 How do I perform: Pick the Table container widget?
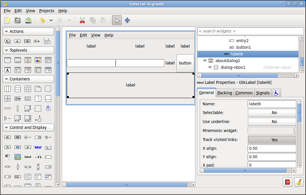tap(28, 89)
